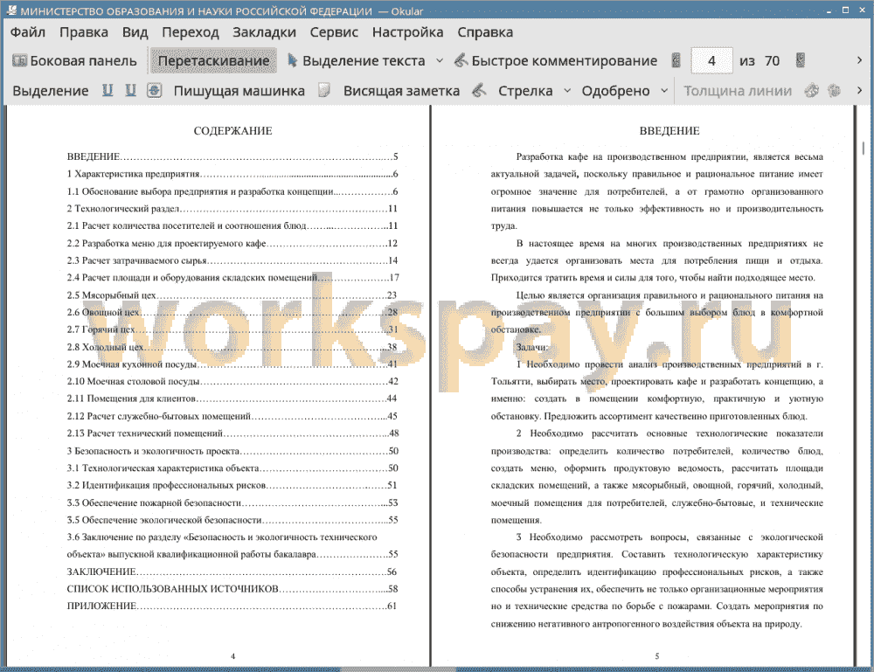Click the pencil icon of Быстрое комментирование
This screenshot has height=672, width=874.
461,60
